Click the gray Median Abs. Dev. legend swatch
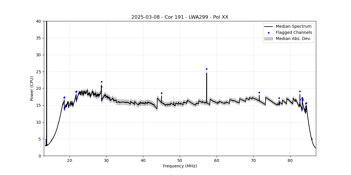This screenshot has height=175, width=351. (269, 39)
